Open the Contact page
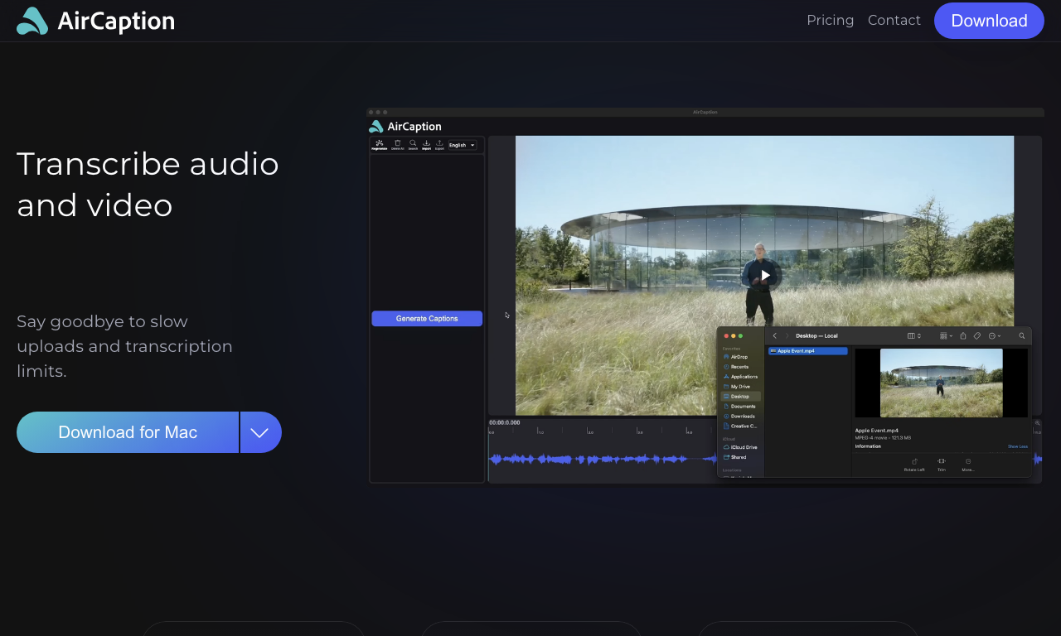1061x636 pixels. 894,20
